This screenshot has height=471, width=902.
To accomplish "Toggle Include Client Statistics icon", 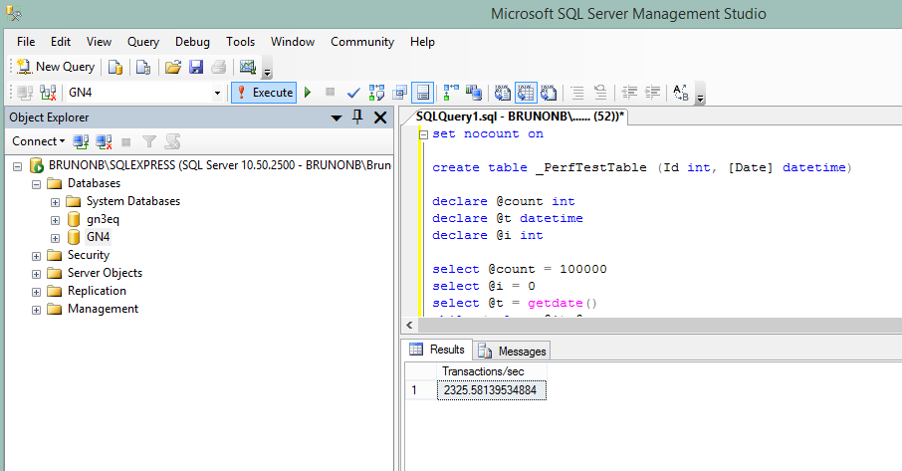I will pos(474,93).
